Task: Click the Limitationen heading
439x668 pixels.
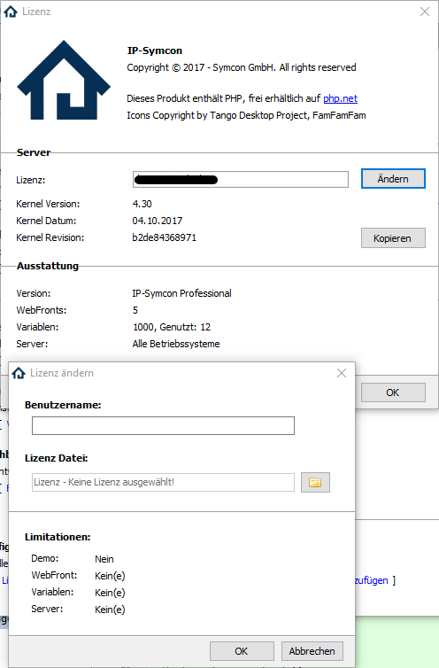Action: pyautogui.click(x=58, y=537)
